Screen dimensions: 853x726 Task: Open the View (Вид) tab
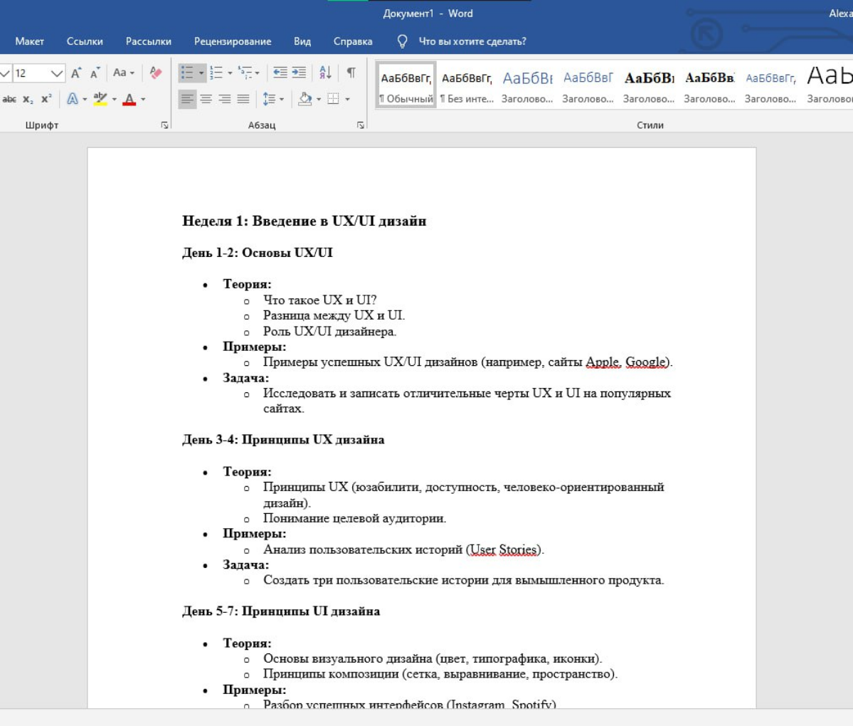point(302,41)
